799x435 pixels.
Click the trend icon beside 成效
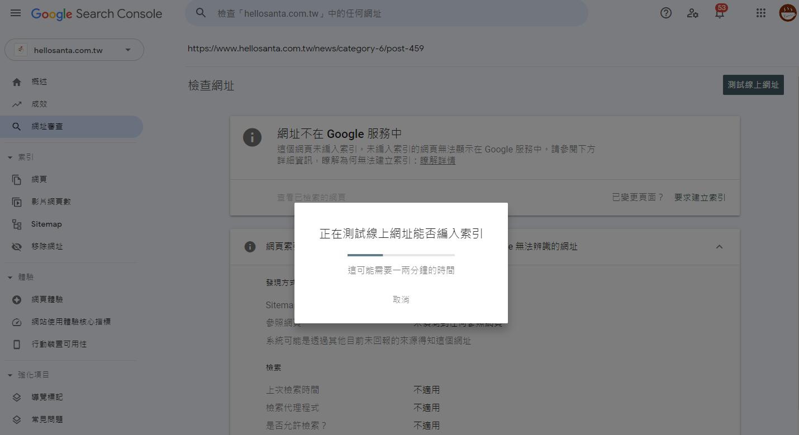[x=17, y=104]
